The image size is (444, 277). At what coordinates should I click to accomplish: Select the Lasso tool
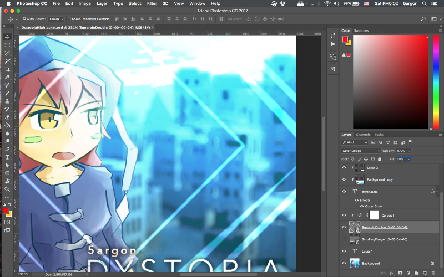(x=7, y=53)
